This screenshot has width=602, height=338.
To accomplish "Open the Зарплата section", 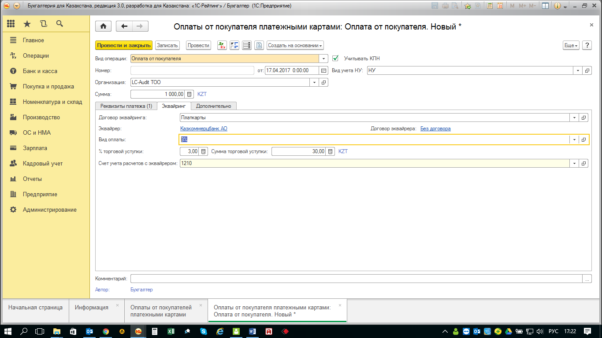I will (35, 148).
